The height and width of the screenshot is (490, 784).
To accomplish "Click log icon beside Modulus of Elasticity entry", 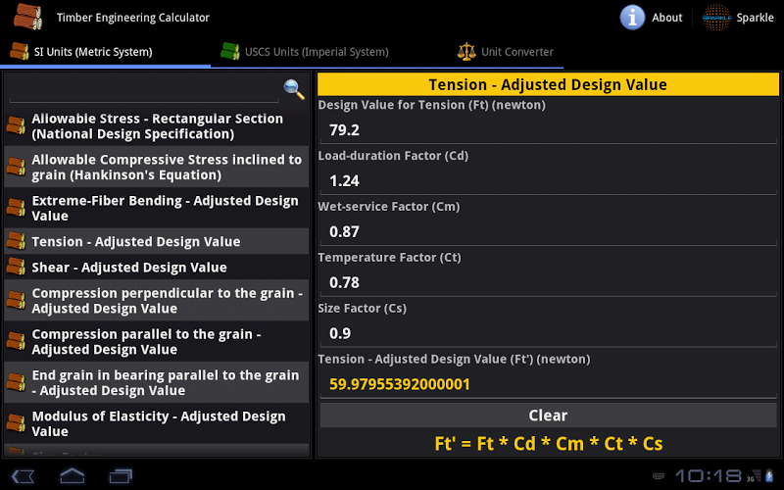I will coord(16,423).
